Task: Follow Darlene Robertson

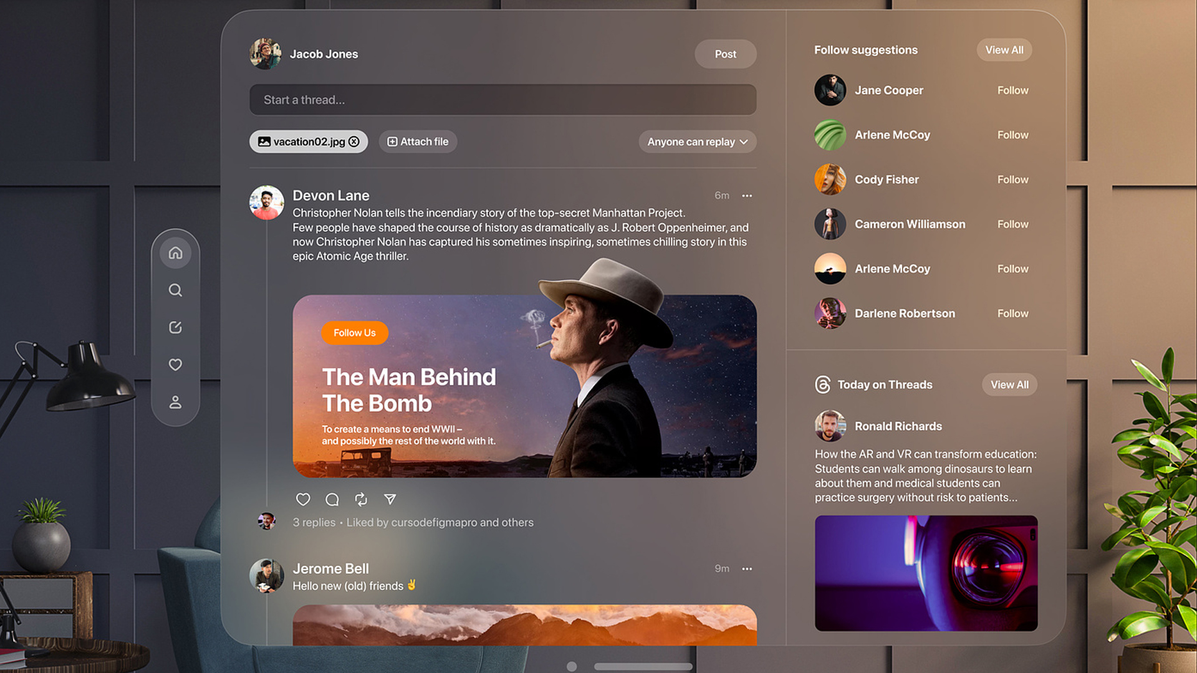Action: 1012,313
